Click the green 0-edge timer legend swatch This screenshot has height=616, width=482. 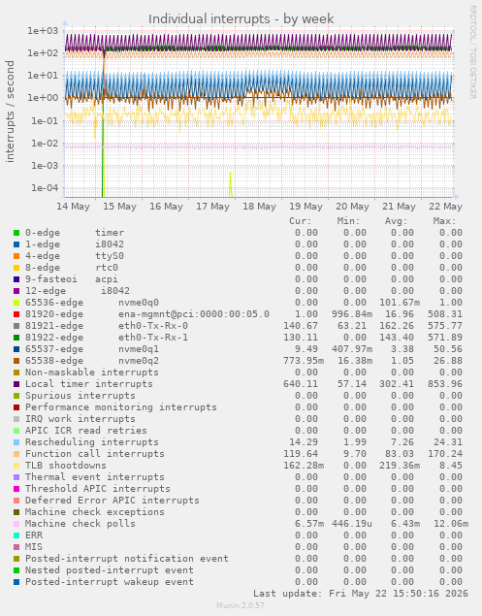point(16,233)
